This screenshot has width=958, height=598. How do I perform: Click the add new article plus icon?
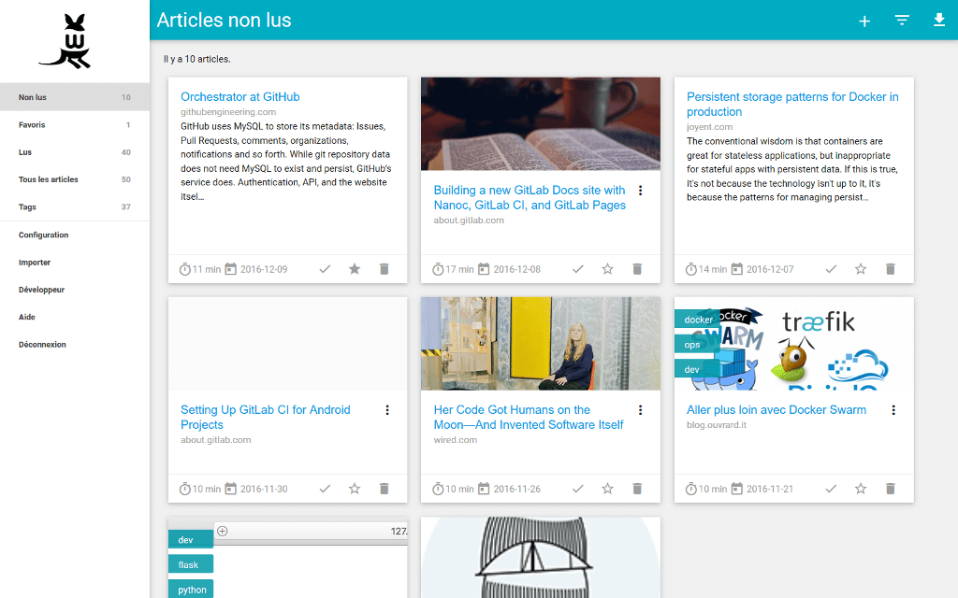[864, 21]
